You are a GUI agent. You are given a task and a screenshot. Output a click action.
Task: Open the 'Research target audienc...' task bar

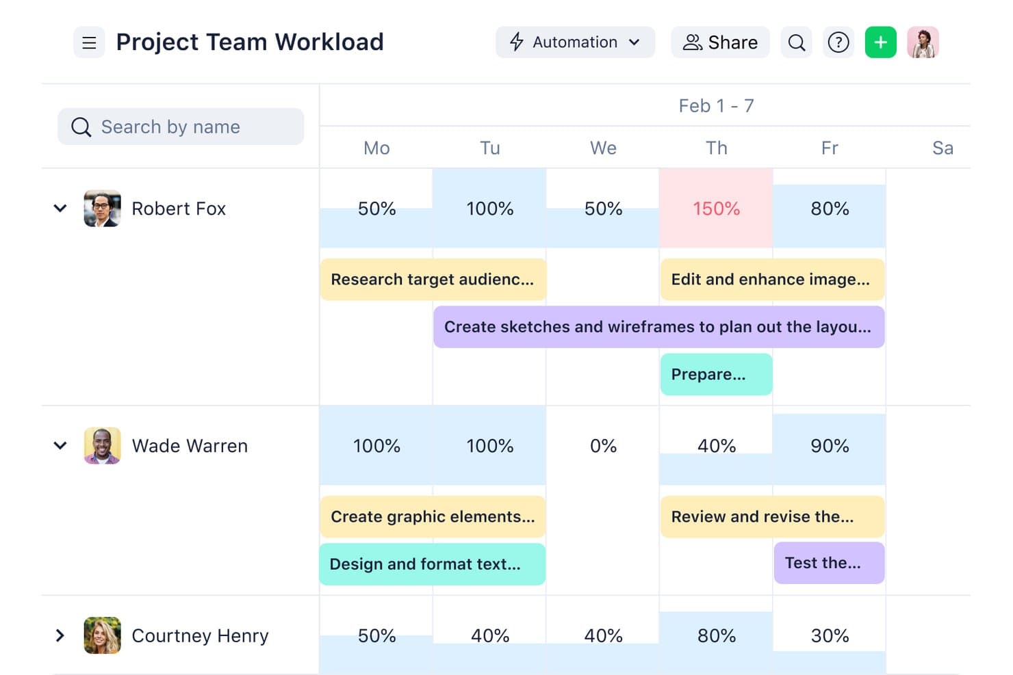coord(433,279)
